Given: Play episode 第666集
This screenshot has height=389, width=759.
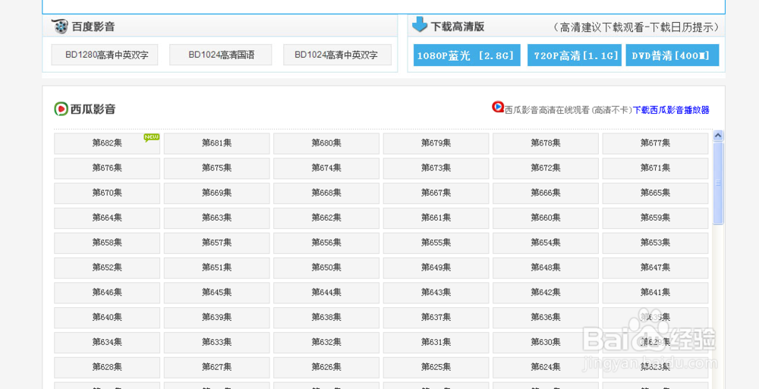Looking at the screenshot, I should point(546,193).
